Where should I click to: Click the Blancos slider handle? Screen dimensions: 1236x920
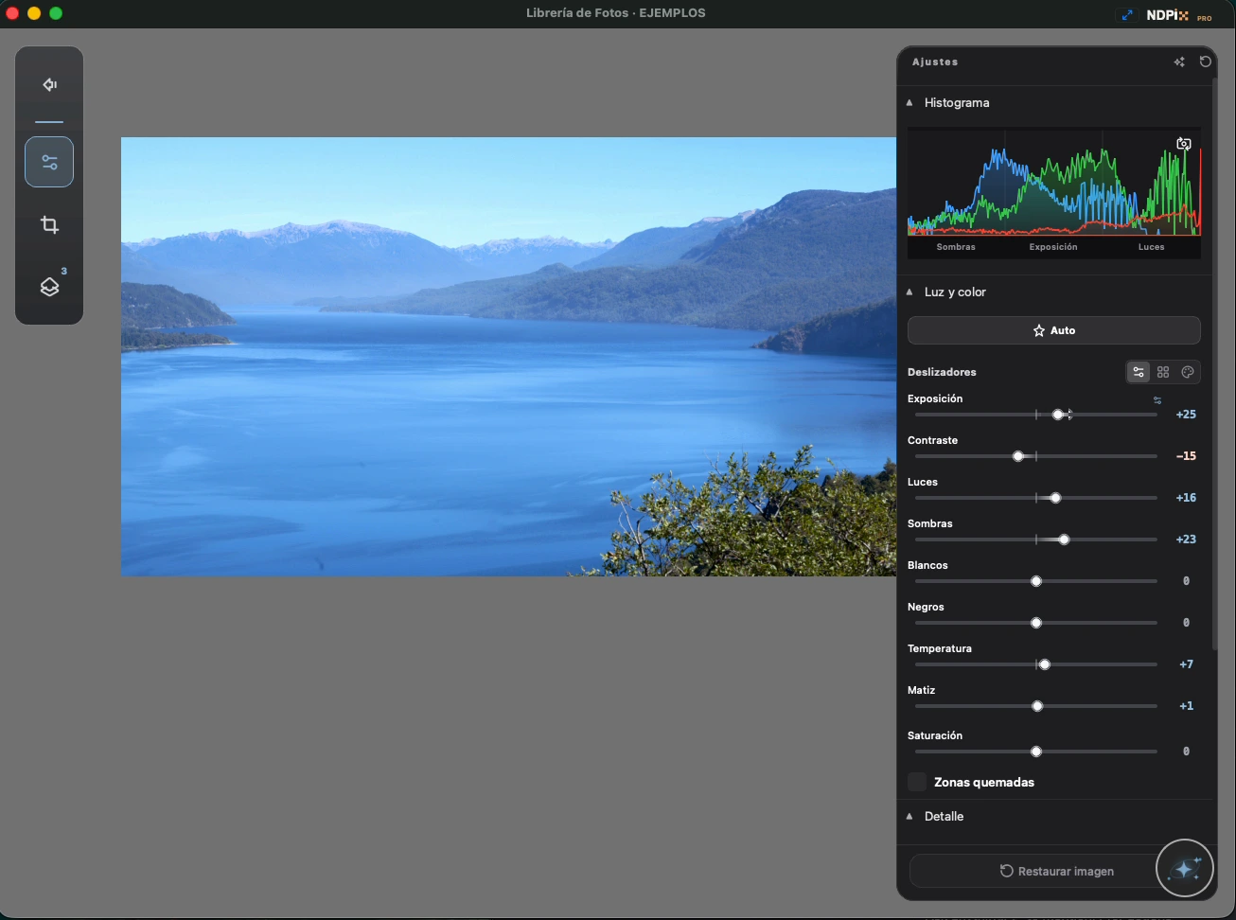tap(1036, 581)
